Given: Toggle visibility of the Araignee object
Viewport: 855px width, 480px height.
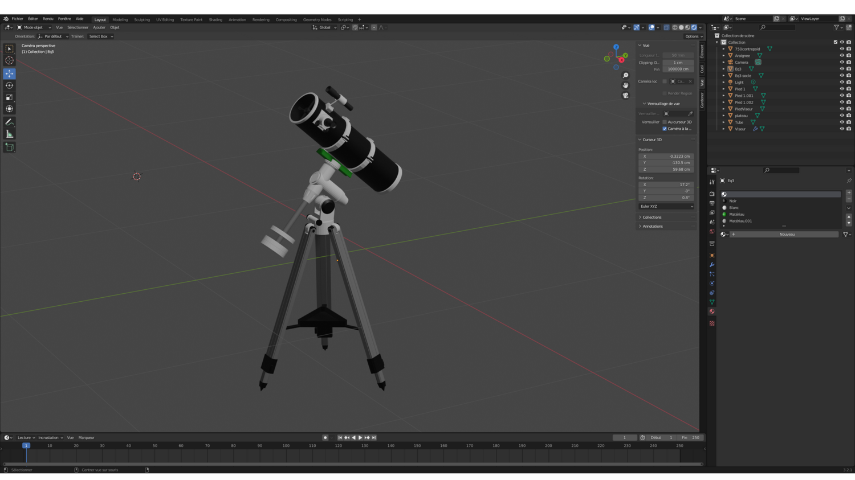Looking at the screenshot, I should pyautogui.click(x=842, y=56).
